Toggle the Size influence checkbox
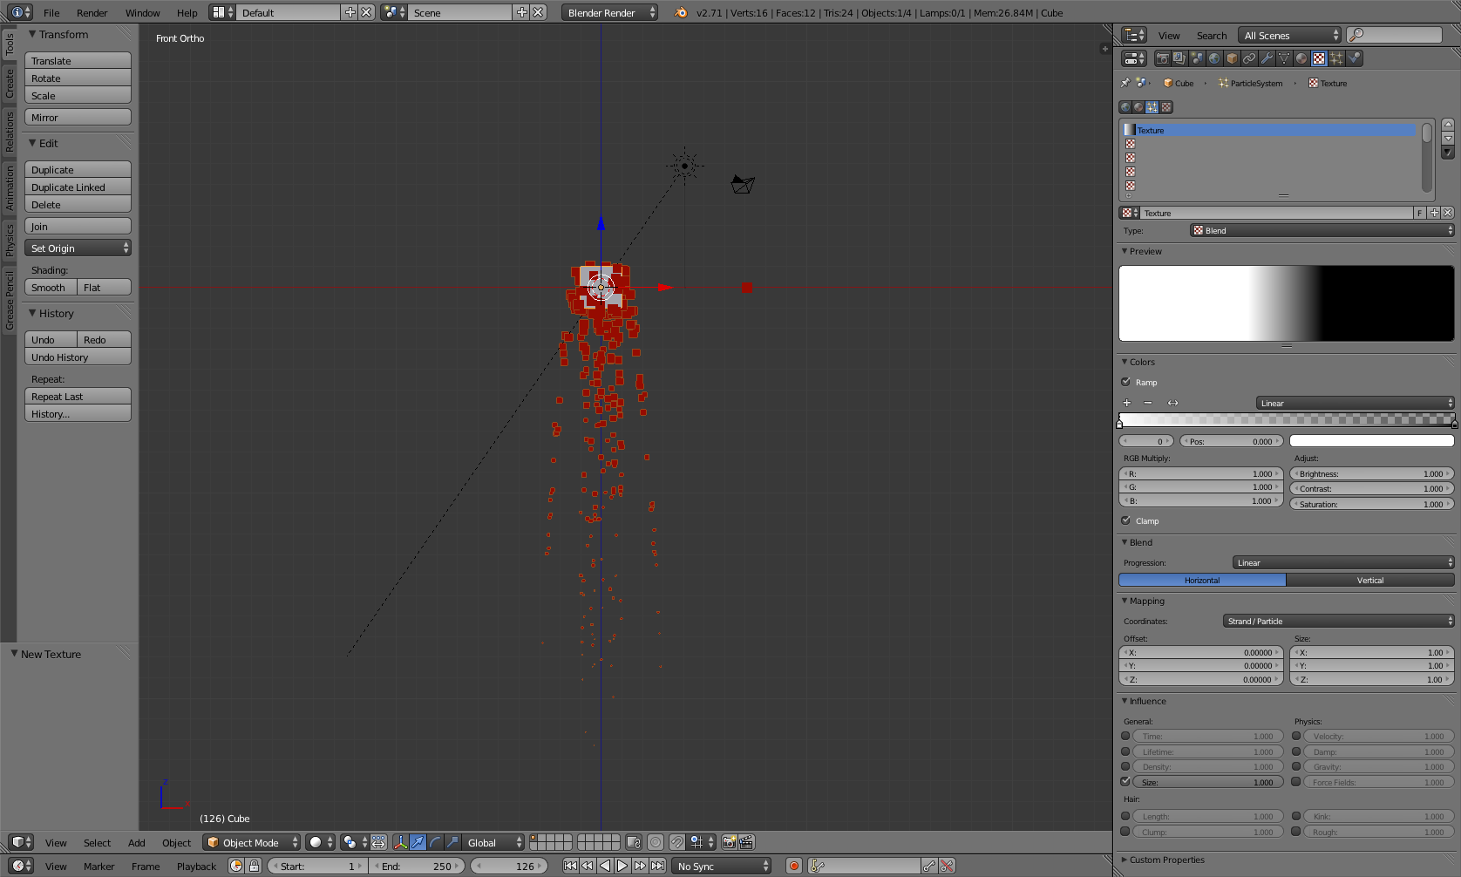 click(1125, 782)
